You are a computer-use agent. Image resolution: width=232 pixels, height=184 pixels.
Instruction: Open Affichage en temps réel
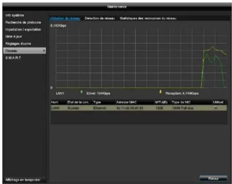[x=23, y=180]
